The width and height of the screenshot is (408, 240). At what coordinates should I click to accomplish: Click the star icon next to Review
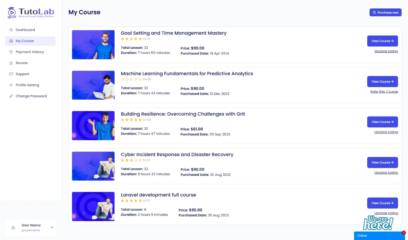pyautogui.click(x=11, y=63)
